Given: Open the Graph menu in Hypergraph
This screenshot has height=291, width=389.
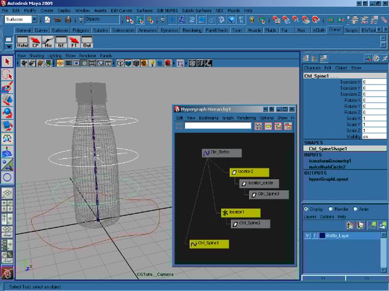Looking at the screenshot, I should (227, 118).
